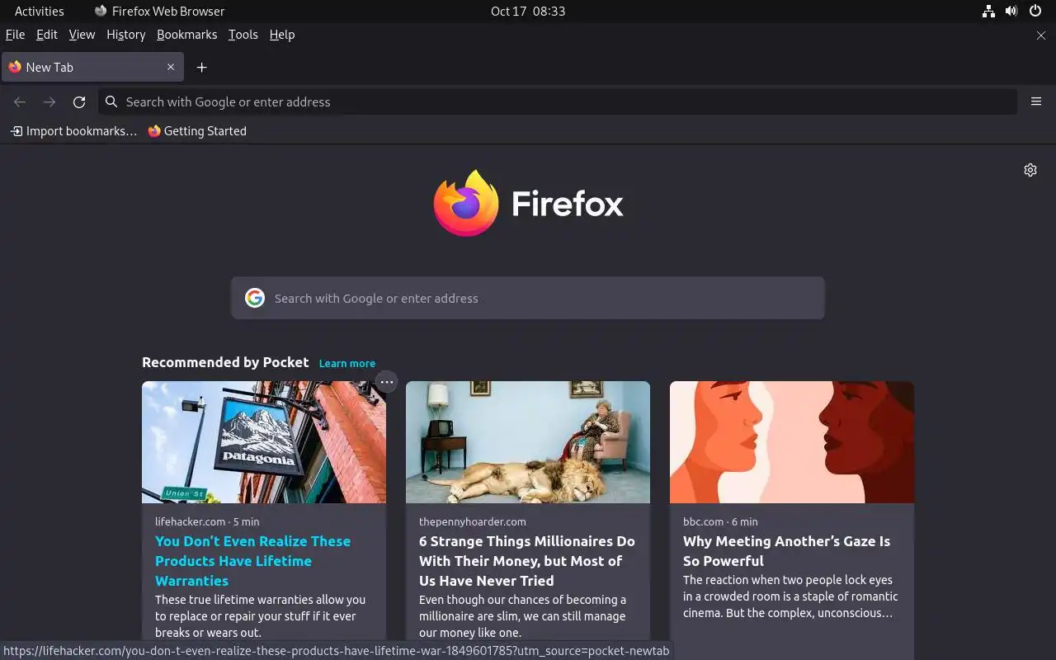Click the forward navigation arrow

tap(49, 102)
